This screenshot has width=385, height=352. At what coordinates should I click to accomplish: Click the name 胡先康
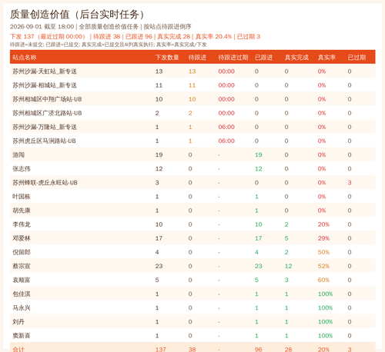click(22, 211)
